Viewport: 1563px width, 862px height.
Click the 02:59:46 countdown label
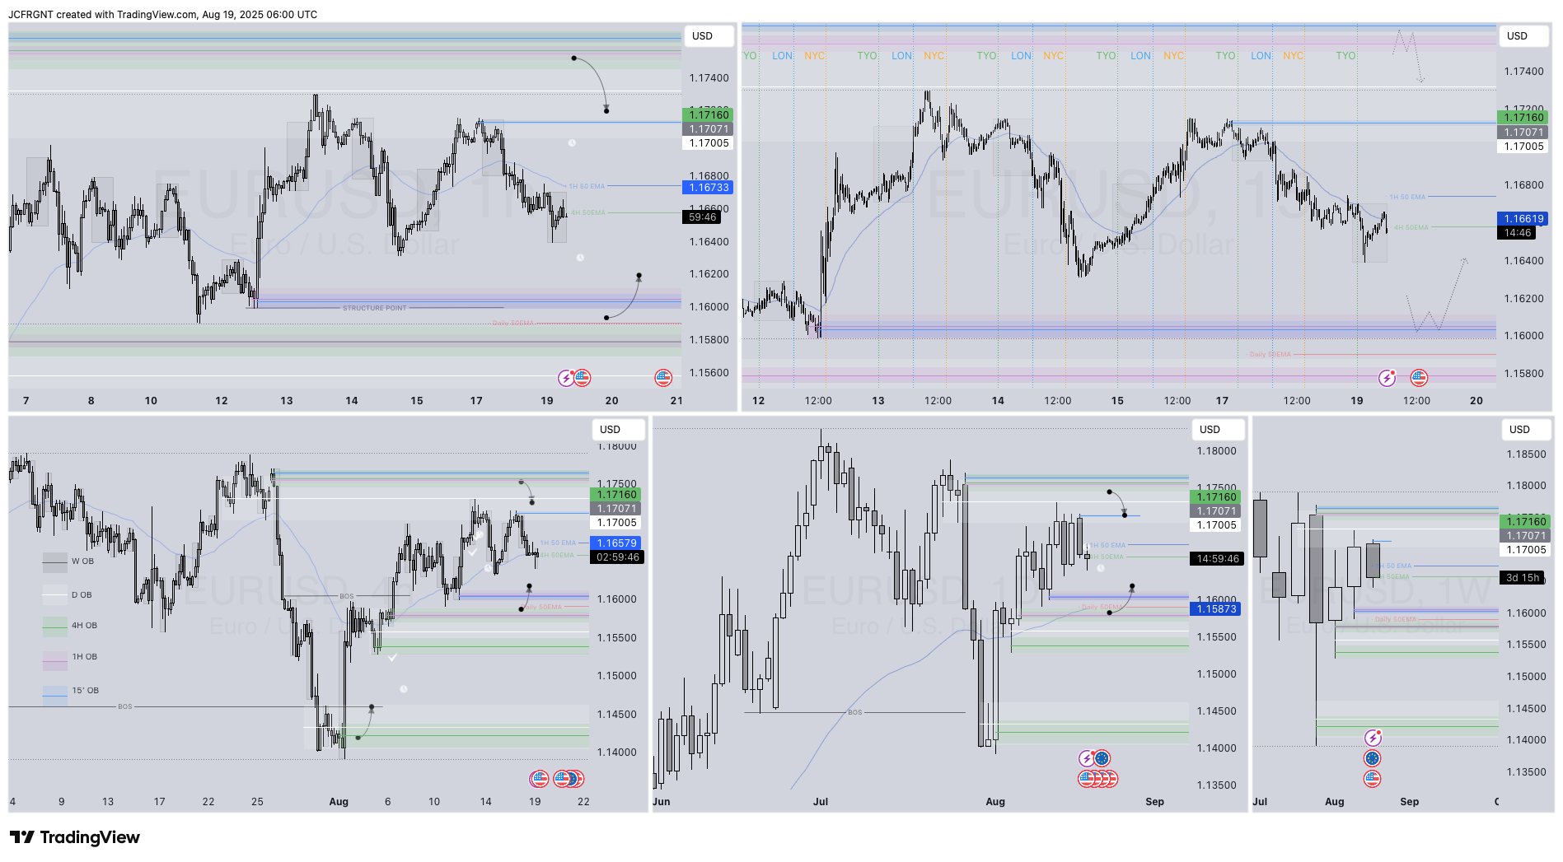(617, 557)
